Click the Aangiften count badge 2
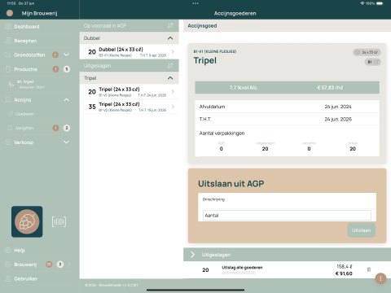The height and width of the screenshot is (293, 391). [x=67, y=128]
